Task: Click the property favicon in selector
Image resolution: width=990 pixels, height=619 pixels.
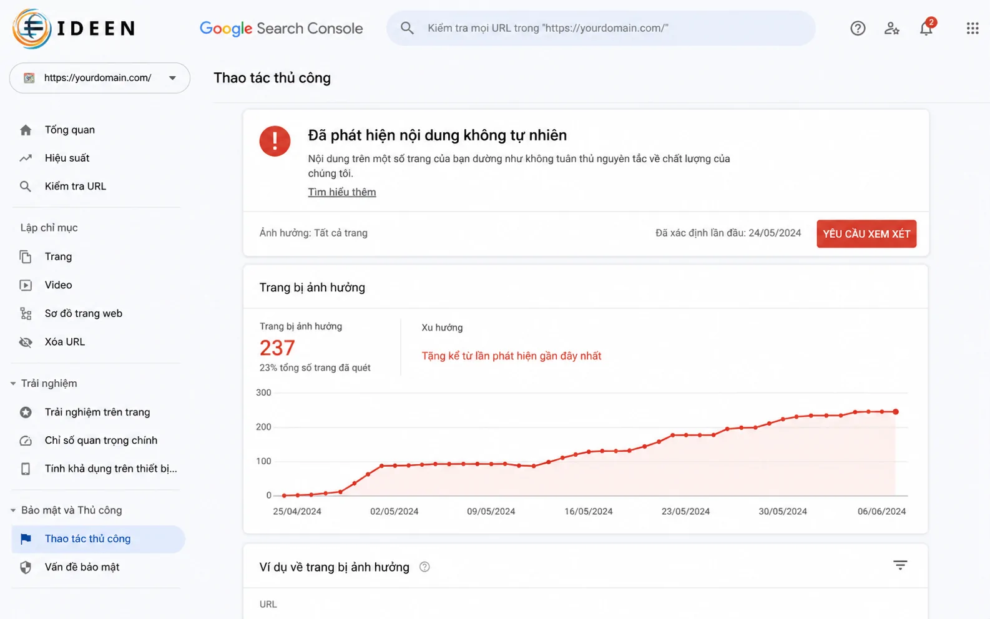Action: pos(29,78)
